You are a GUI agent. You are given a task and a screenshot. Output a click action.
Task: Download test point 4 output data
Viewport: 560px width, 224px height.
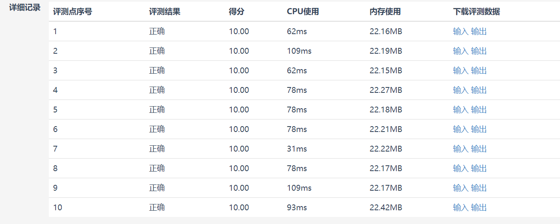point(479,90)
